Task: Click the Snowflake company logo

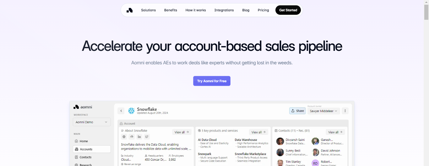Action: pos(131,111)
